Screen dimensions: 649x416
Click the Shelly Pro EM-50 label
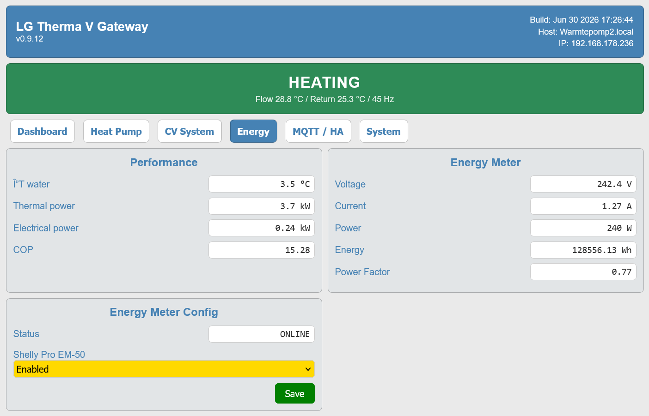tap(49, 355)
